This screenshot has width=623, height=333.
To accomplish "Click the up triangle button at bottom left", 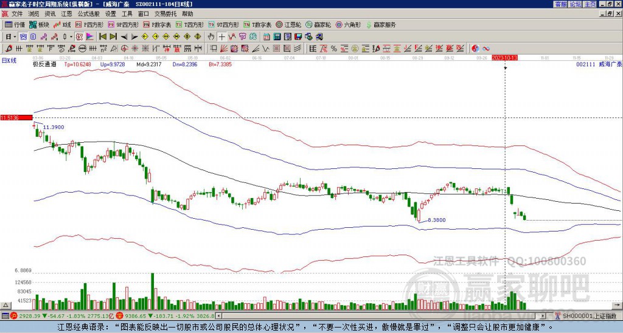I will [x=5, y=305].
